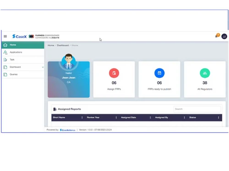Select Home in the sidebar
The width and height of the screenshot is (229, 171).
(x=23, y=45)
